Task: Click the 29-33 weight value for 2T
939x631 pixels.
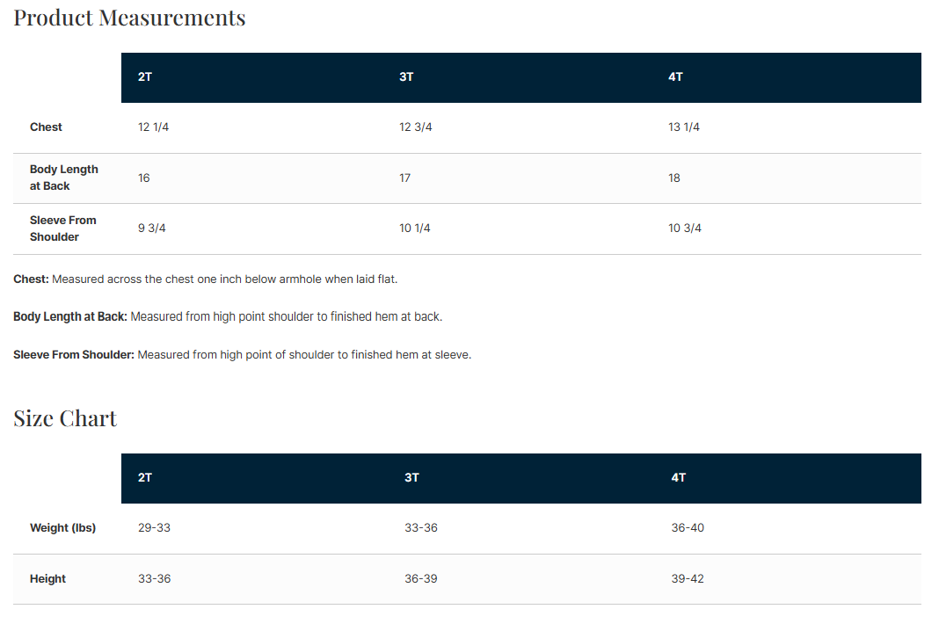Action: tap(154, 528)
